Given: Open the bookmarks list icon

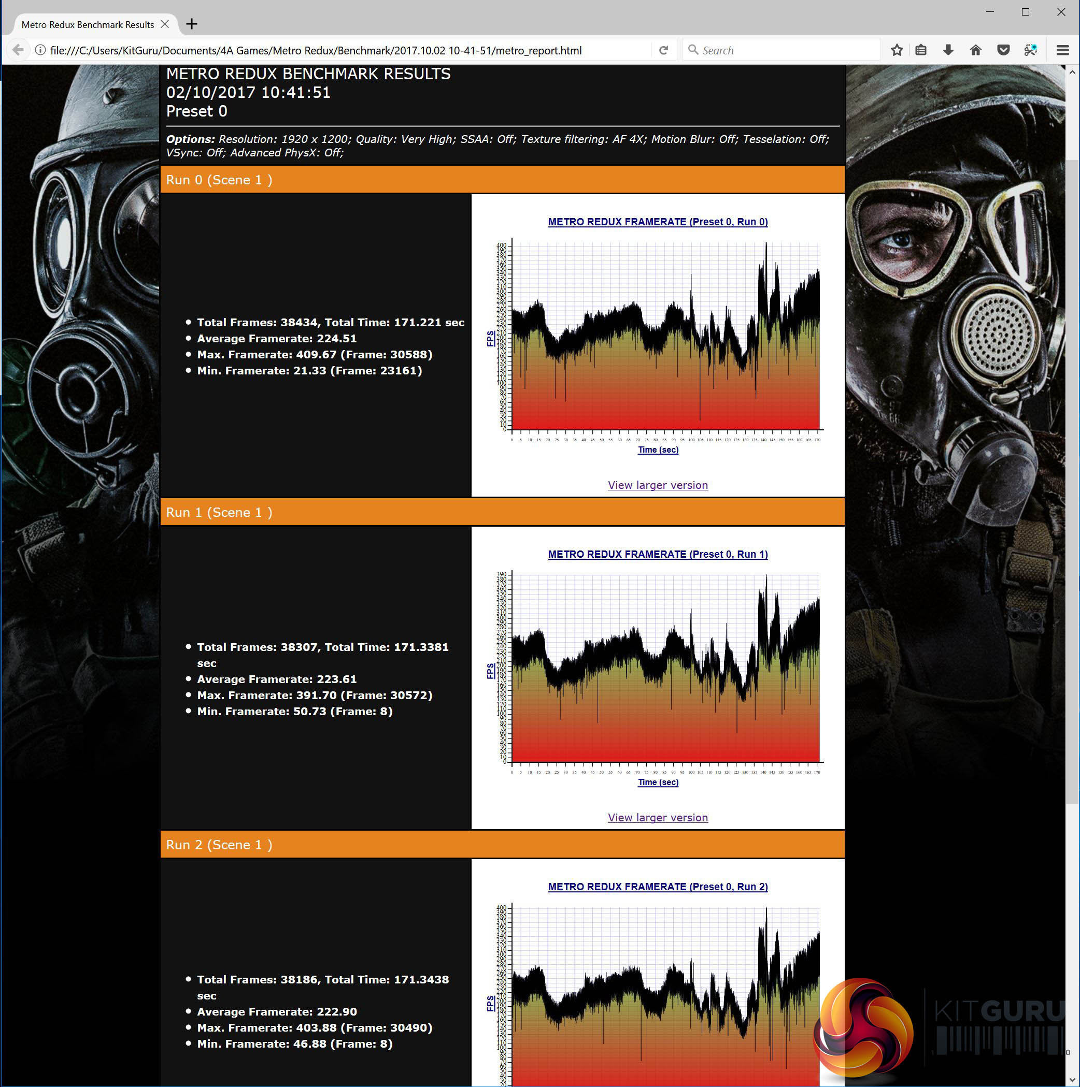Looking at the screenshot, I should (921, 50).
